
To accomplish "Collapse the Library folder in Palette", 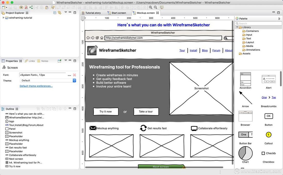I will 237,27.
